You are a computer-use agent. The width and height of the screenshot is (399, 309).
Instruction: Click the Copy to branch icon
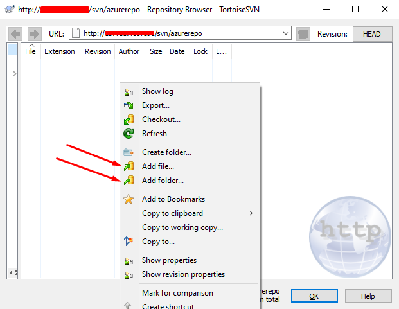[129, 241]
